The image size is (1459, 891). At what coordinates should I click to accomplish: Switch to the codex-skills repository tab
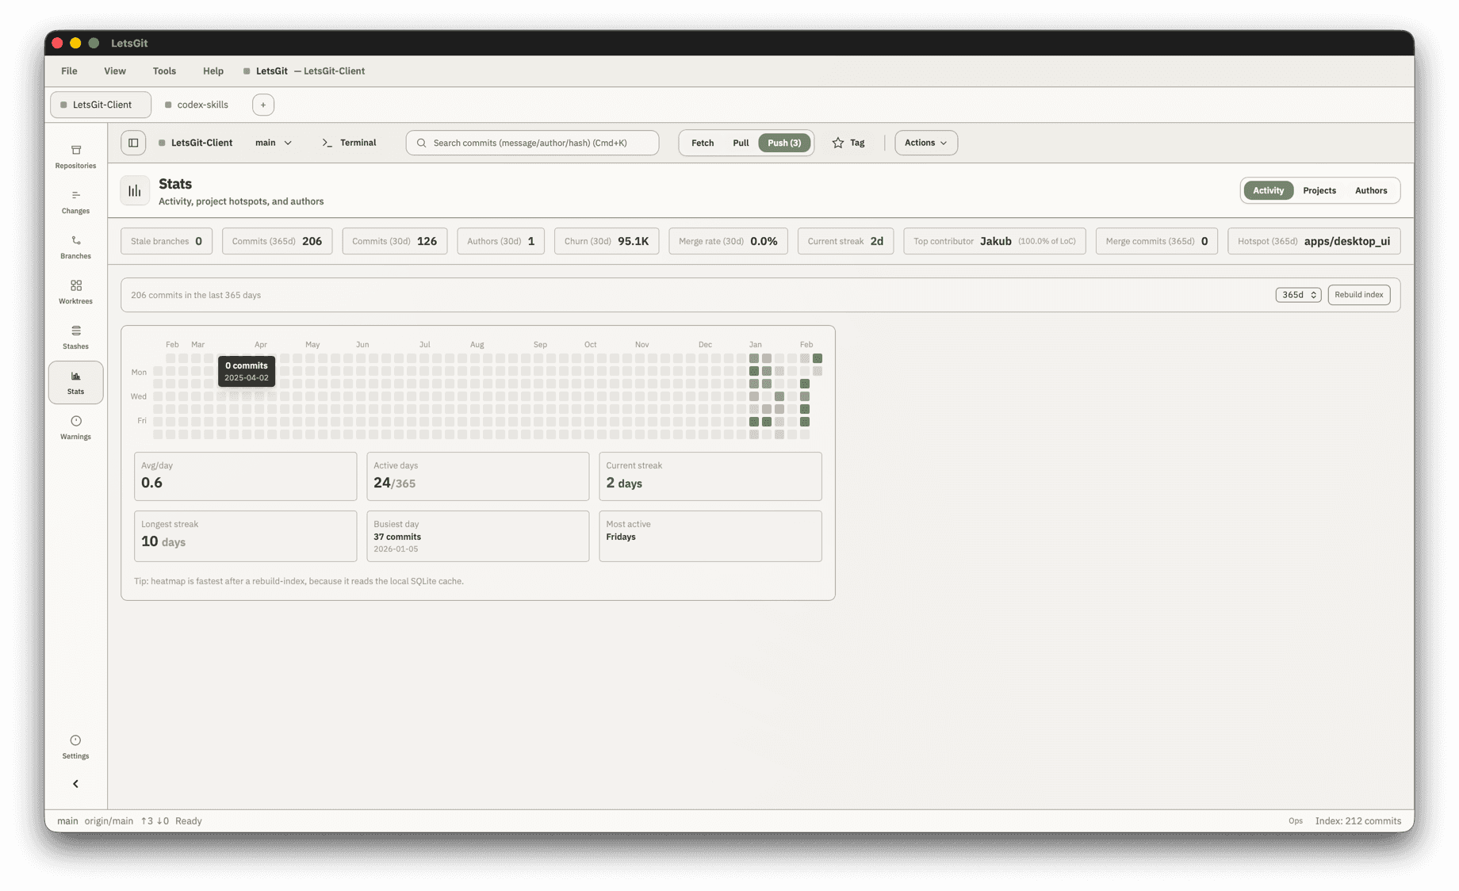[197, 104]
